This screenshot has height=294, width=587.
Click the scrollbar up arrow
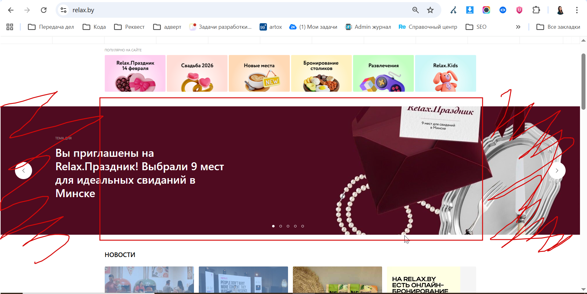pos(583,40)
